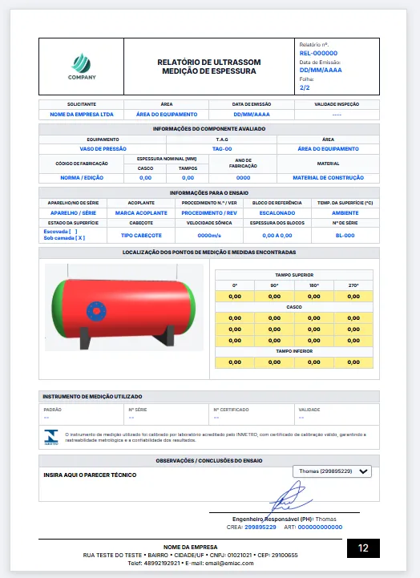Click the vessel's right support saddle

click(164, 335)
